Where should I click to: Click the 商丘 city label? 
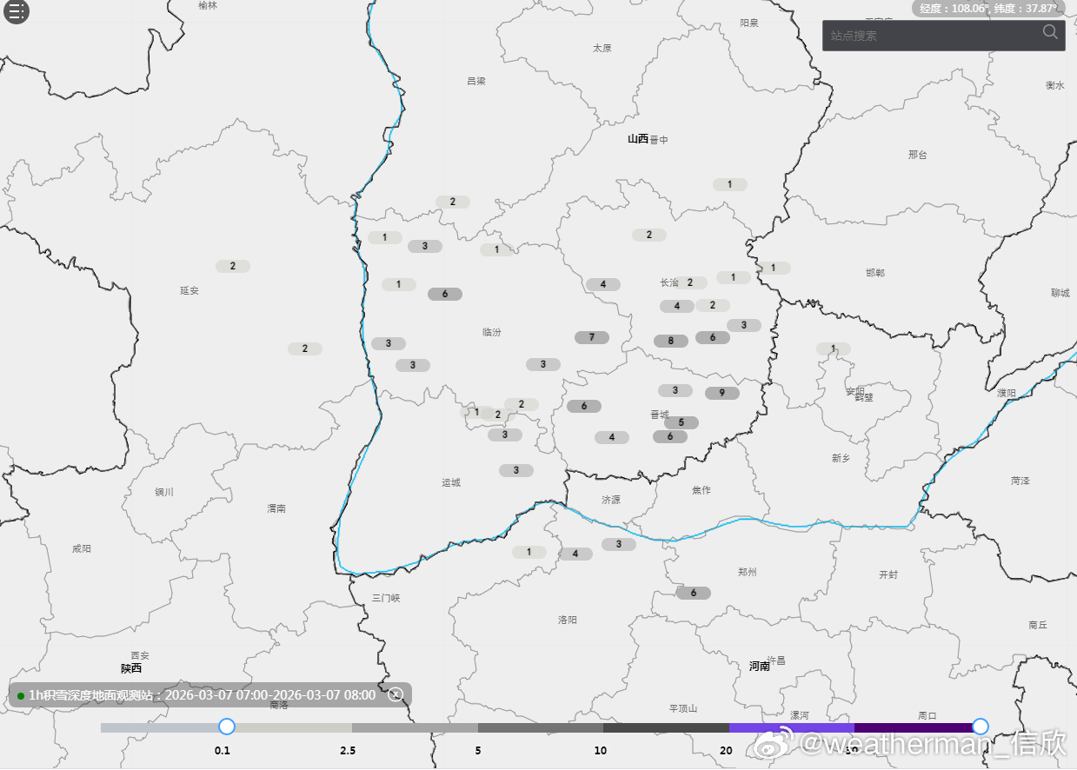1038,625
